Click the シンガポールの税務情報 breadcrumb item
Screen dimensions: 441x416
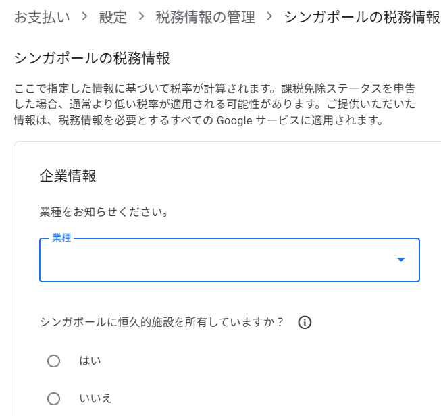coord(361,18)
